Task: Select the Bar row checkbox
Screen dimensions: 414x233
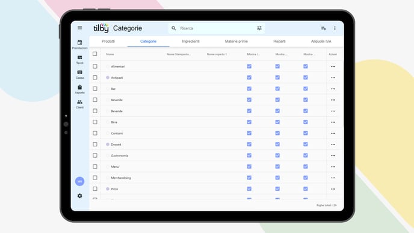Action: (x=95, y=89)
